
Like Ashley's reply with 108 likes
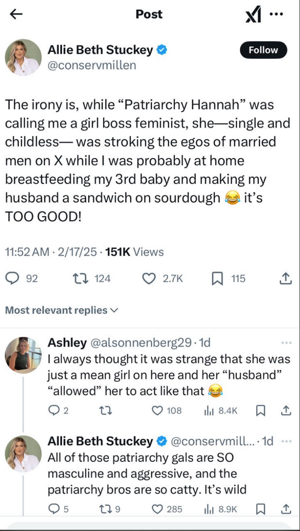tap(157, 411)
